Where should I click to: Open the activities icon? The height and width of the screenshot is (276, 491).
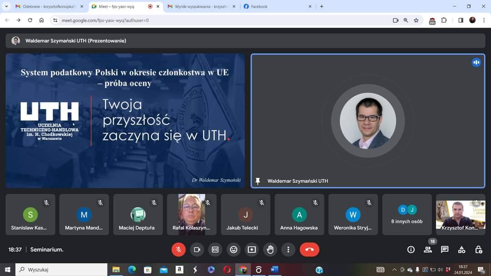[x=461, y=249]
